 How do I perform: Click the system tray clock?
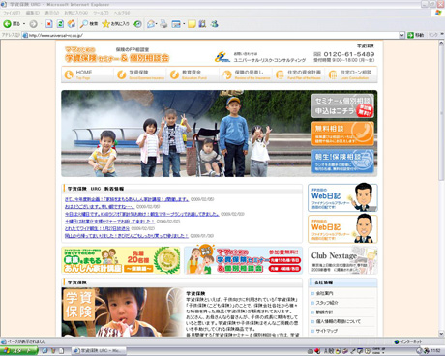click(435, 351)
